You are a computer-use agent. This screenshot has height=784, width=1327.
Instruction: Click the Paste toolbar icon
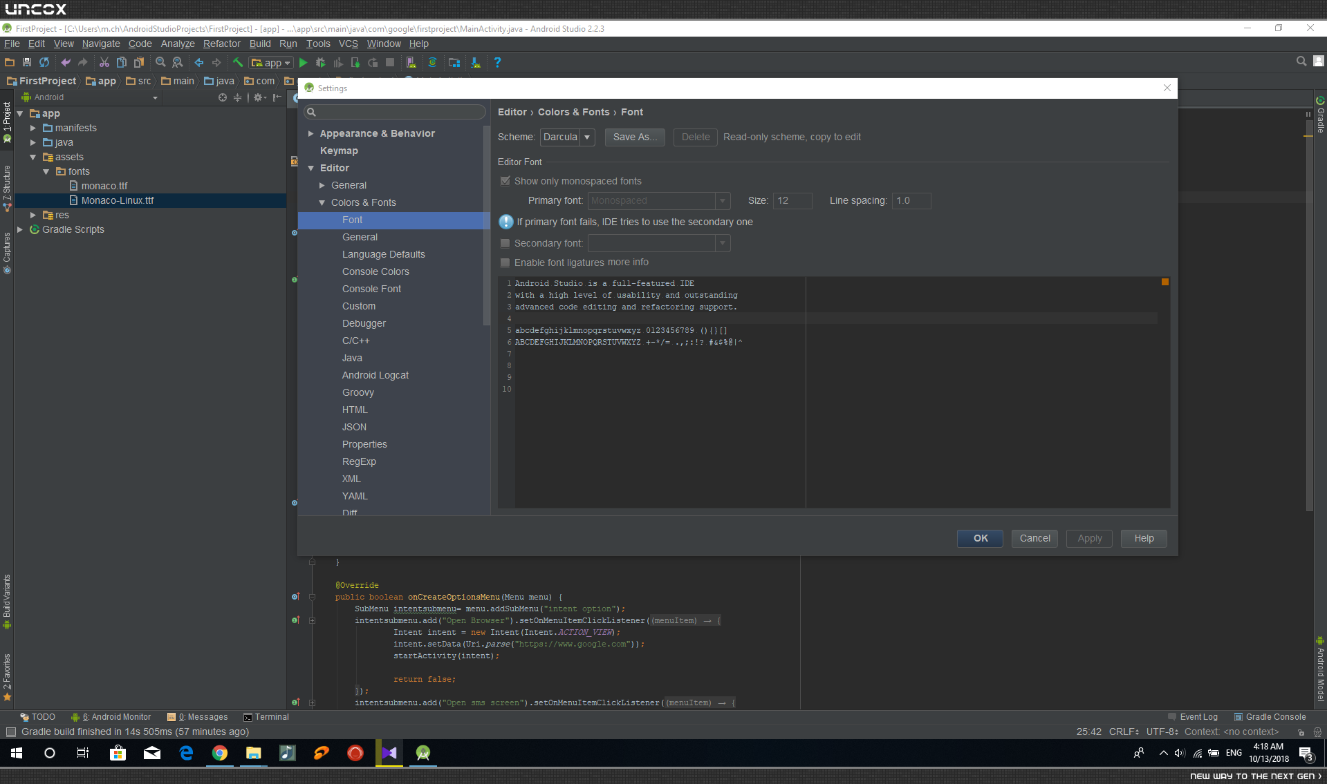139,62
